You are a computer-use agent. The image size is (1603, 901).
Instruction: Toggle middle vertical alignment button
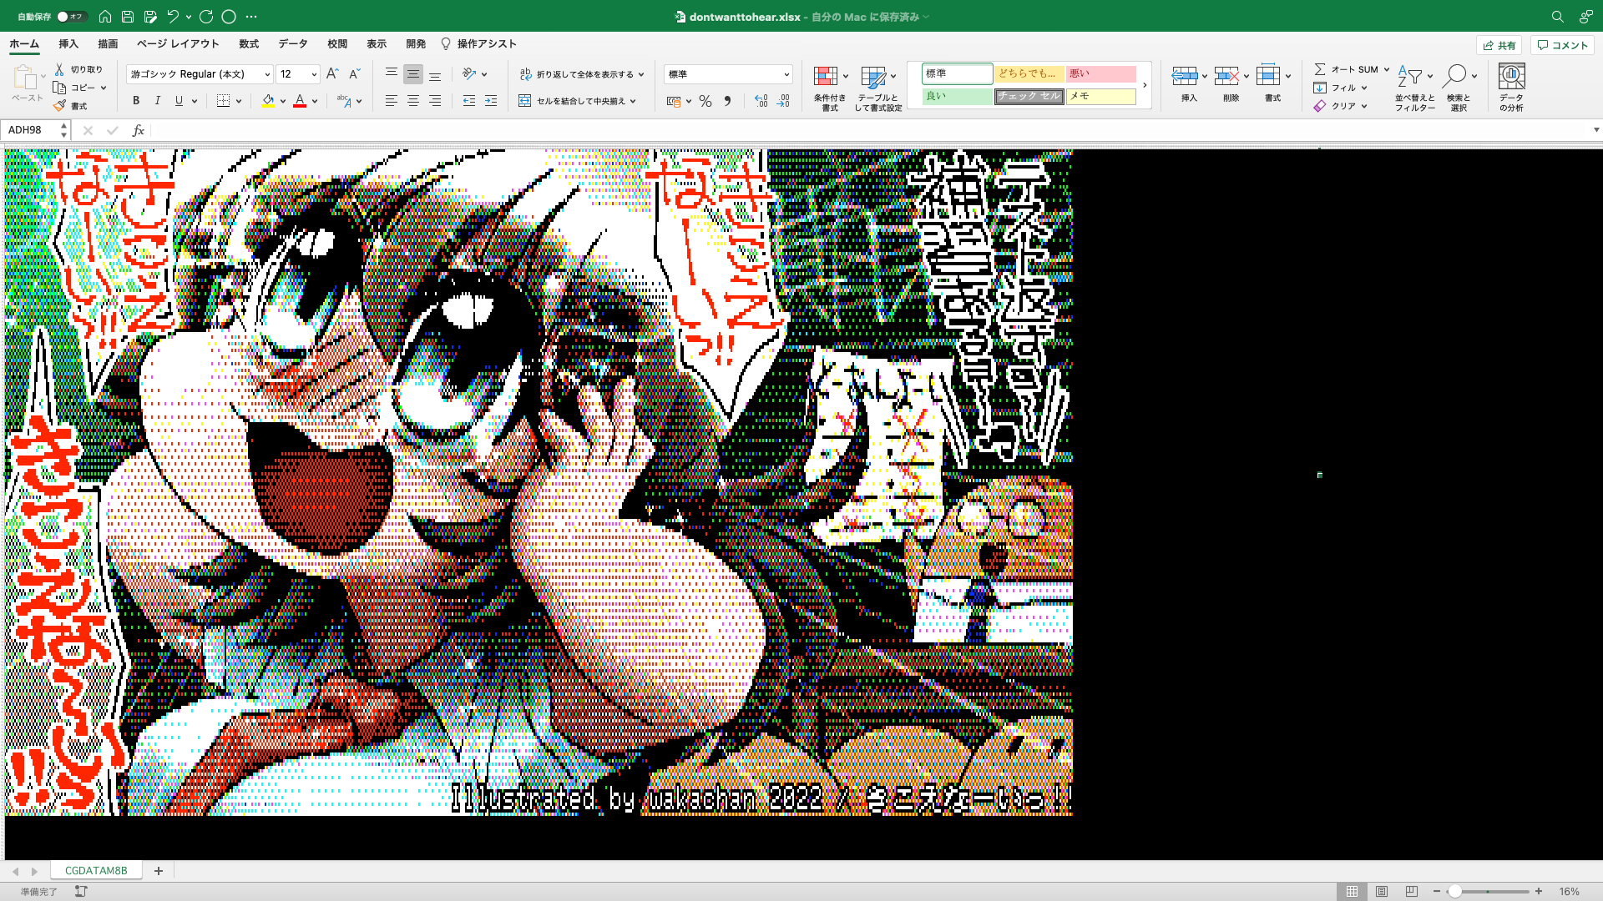(x=413, y=74)
